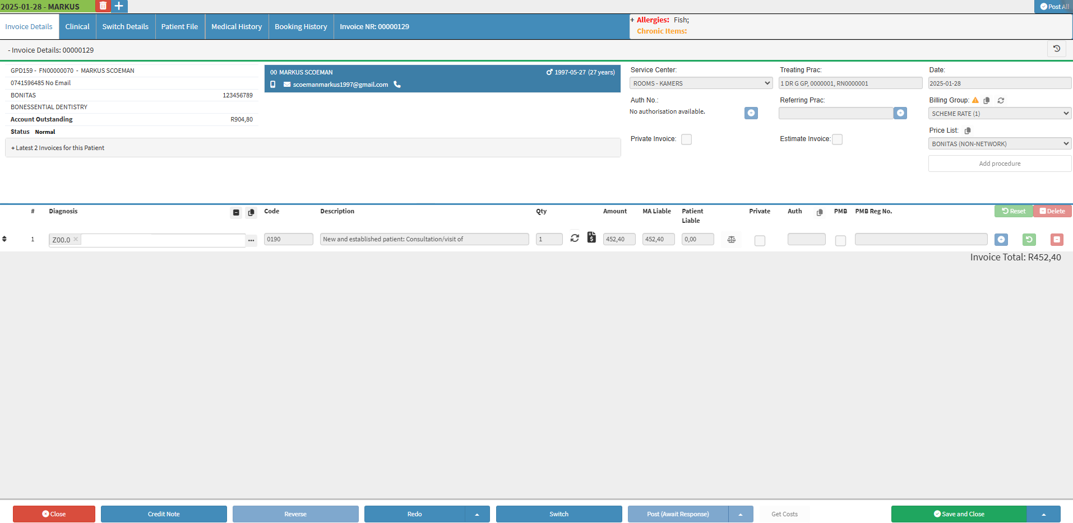This screenshot has height=523, width=1073.
Task: Click the history icon in the Invoice Details header
Action: point(1056,49)
